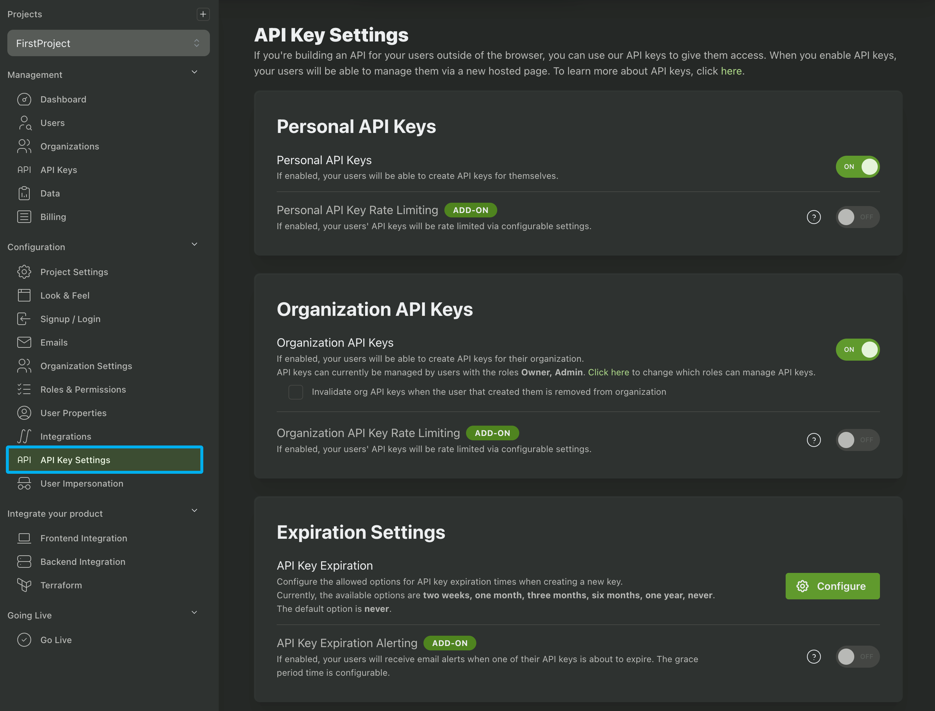
Task: Click the Configure expiration button
Action: coord(832,586)
